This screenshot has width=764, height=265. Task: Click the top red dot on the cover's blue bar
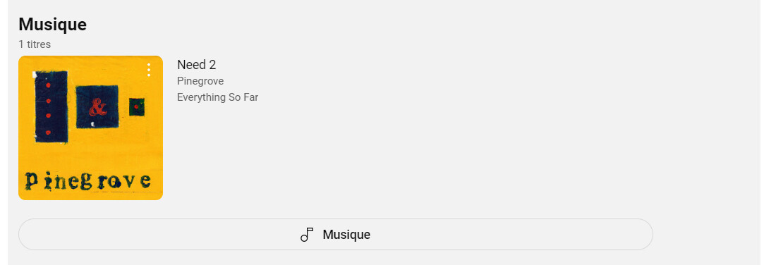(x=48, y=85)
